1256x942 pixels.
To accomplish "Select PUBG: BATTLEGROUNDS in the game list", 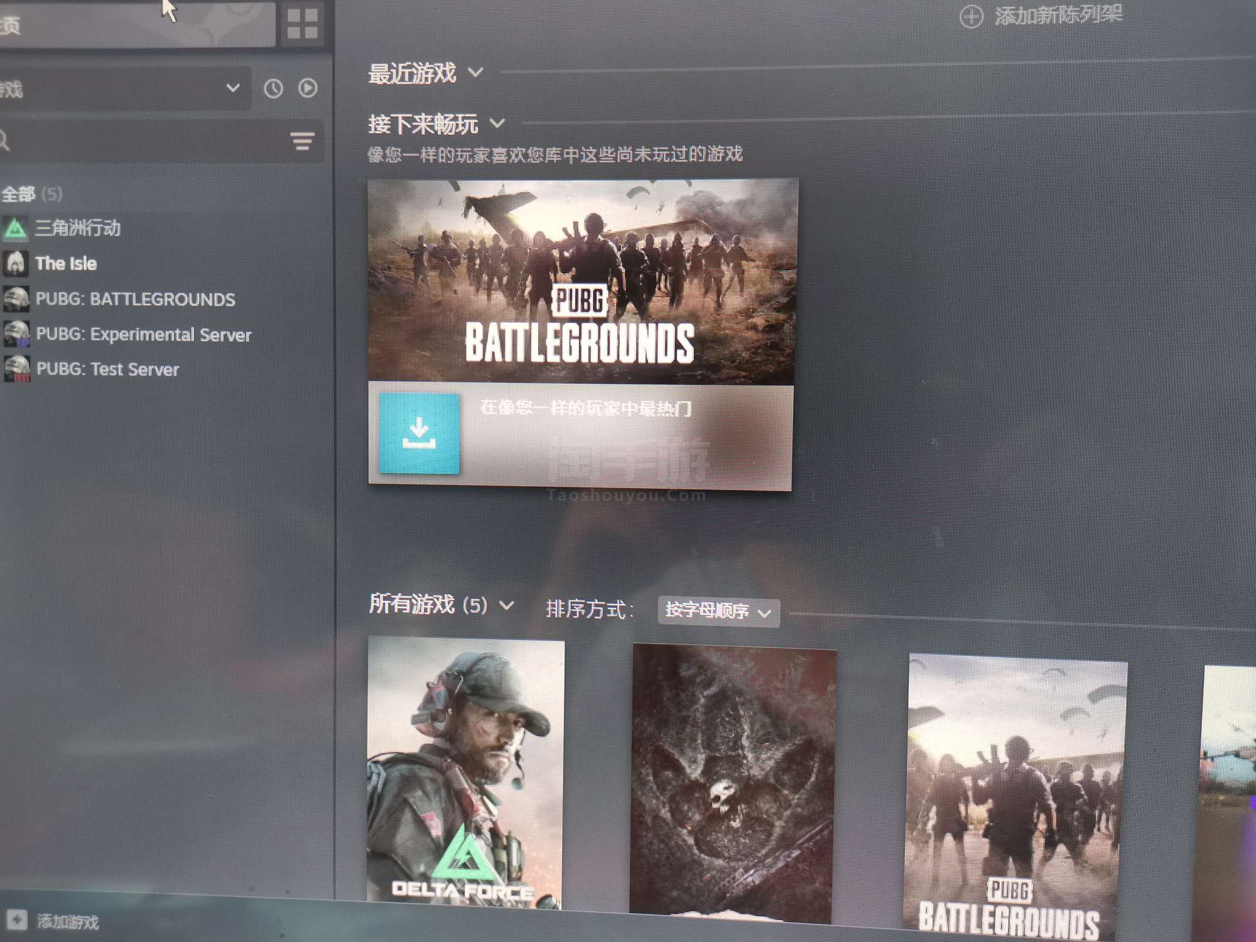I will pos(136,300).
